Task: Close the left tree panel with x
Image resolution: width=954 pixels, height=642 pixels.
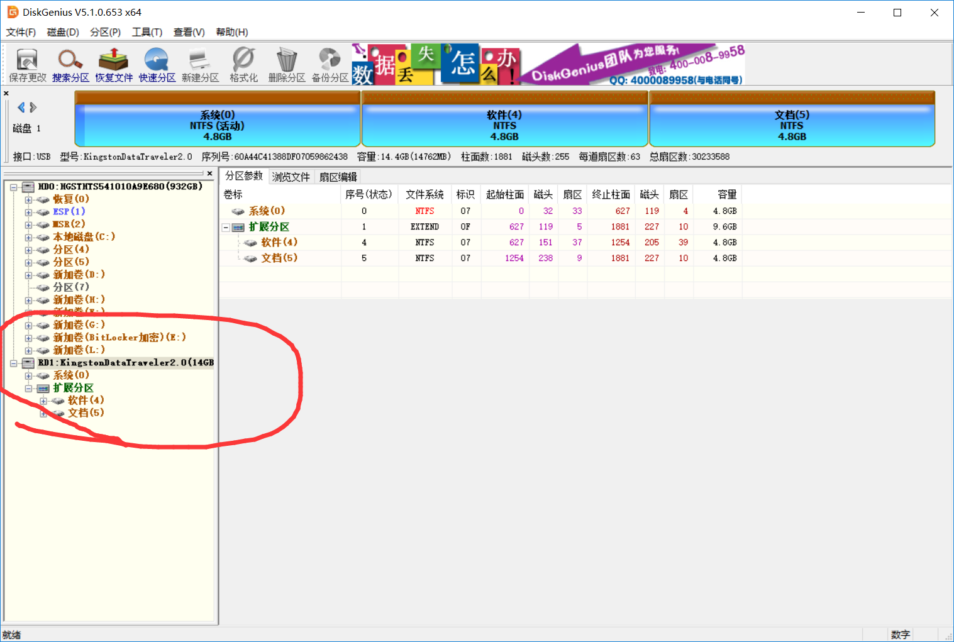Action: (x=209, y=174)
